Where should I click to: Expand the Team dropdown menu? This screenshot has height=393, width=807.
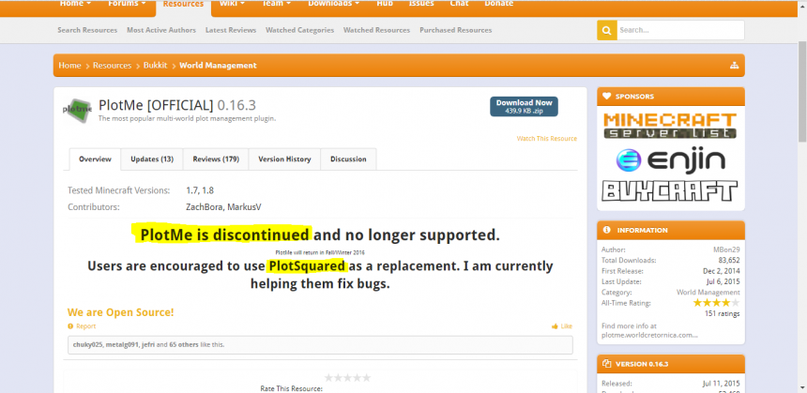coord(277,4)
